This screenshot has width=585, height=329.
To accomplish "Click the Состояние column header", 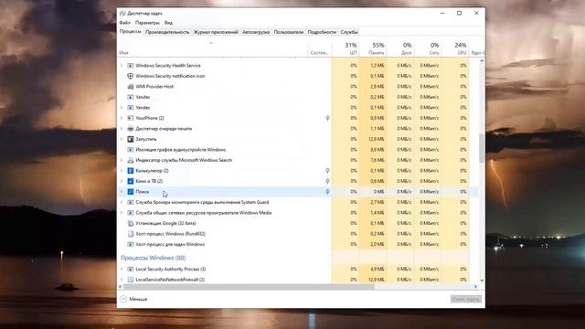I will pos(320,48).
